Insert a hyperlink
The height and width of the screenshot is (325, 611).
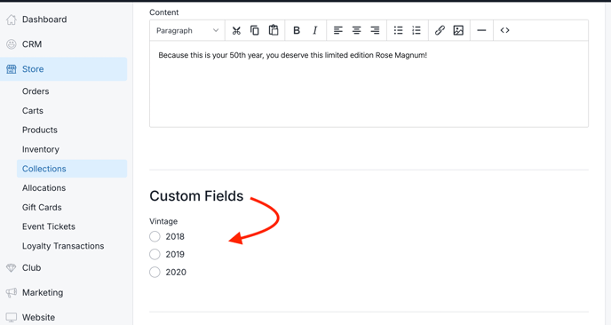(440, 30)
